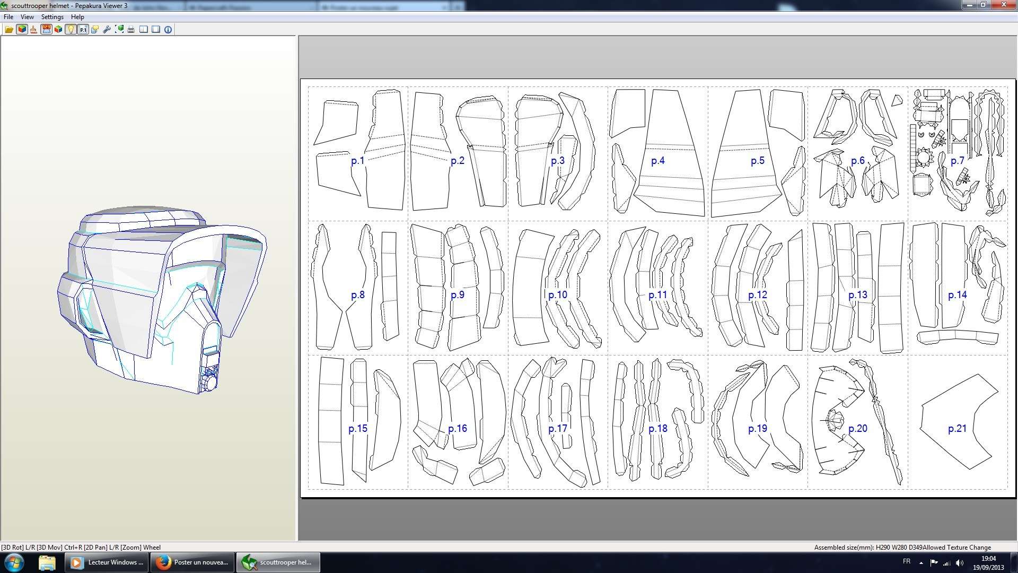Open settings via the wrench icon

click(107, 30)
